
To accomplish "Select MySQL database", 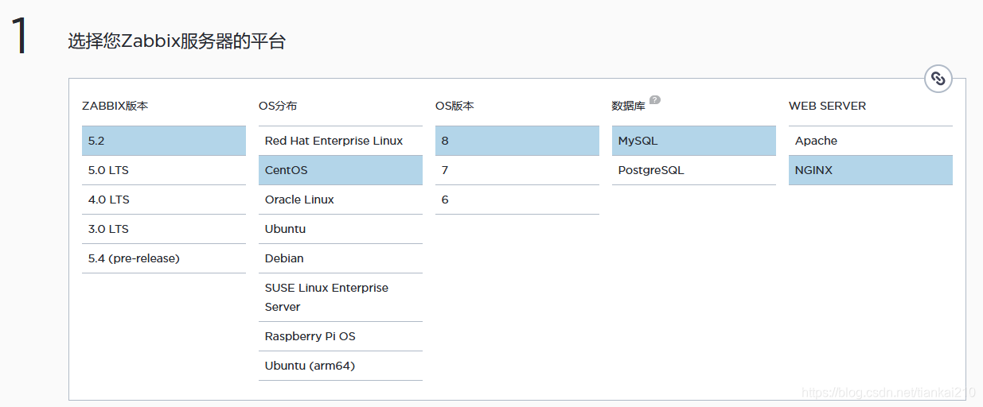I will coord(694,141).
